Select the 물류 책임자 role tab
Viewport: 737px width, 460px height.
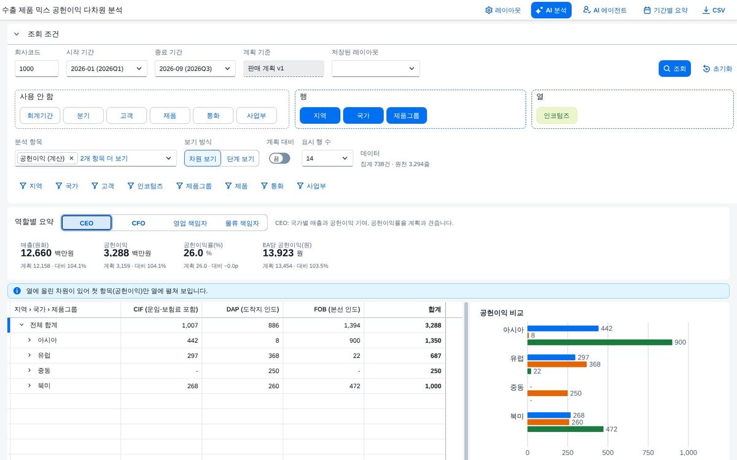[242, 223]
